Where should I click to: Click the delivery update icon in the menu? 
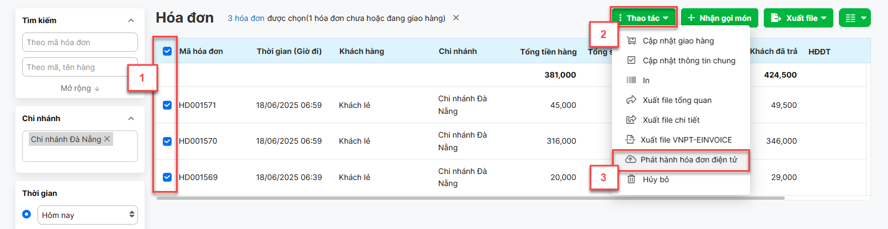[631, 41]
